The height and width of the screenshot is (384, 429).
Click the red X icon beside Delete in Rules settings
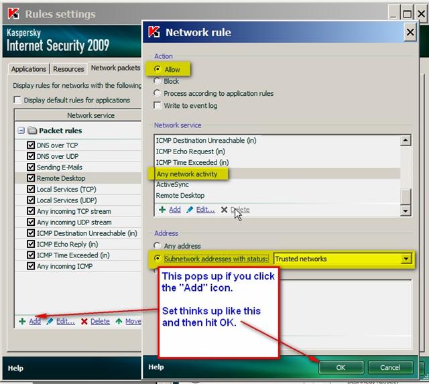(x=84, y=321)
